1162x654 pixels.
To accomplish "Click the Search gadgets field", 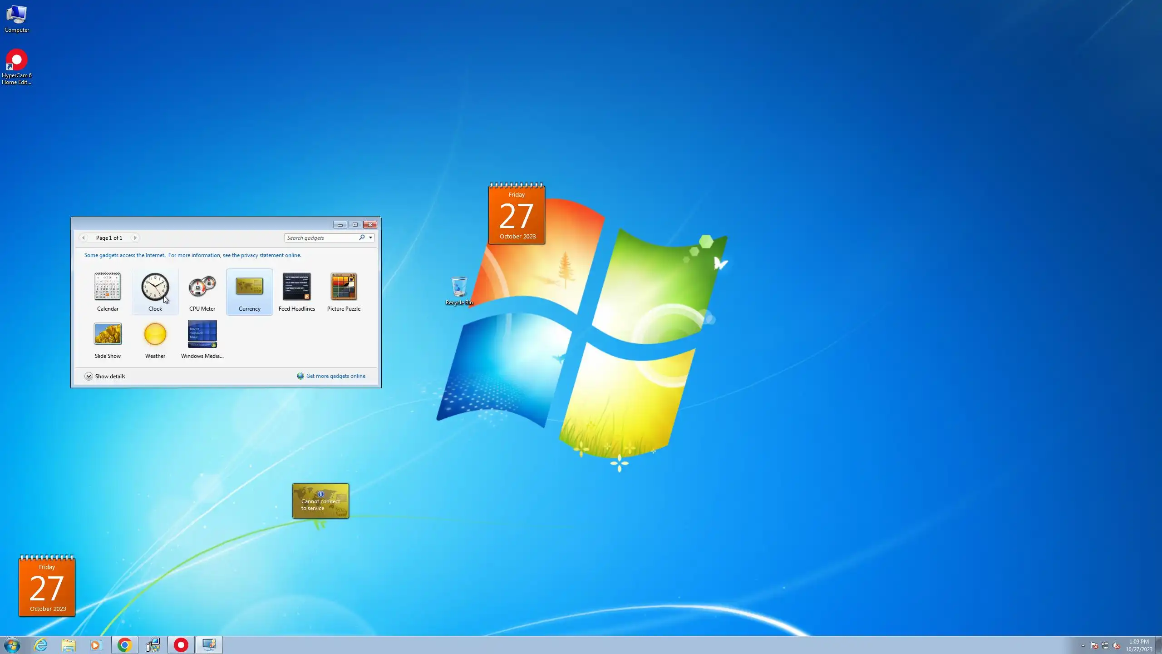I will pyautogui.click(x=321, y=238).
